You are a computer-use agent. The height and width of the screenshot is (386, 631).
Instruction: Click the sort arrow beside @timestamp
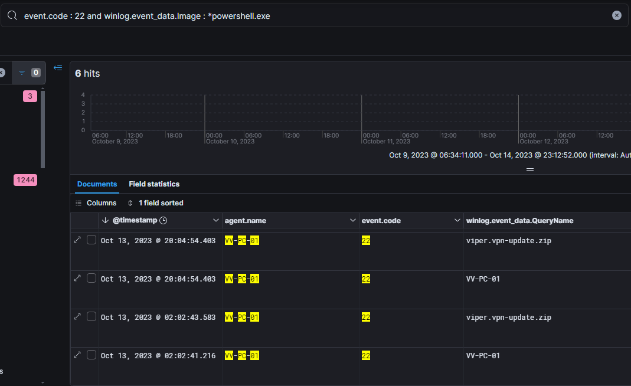105,221
